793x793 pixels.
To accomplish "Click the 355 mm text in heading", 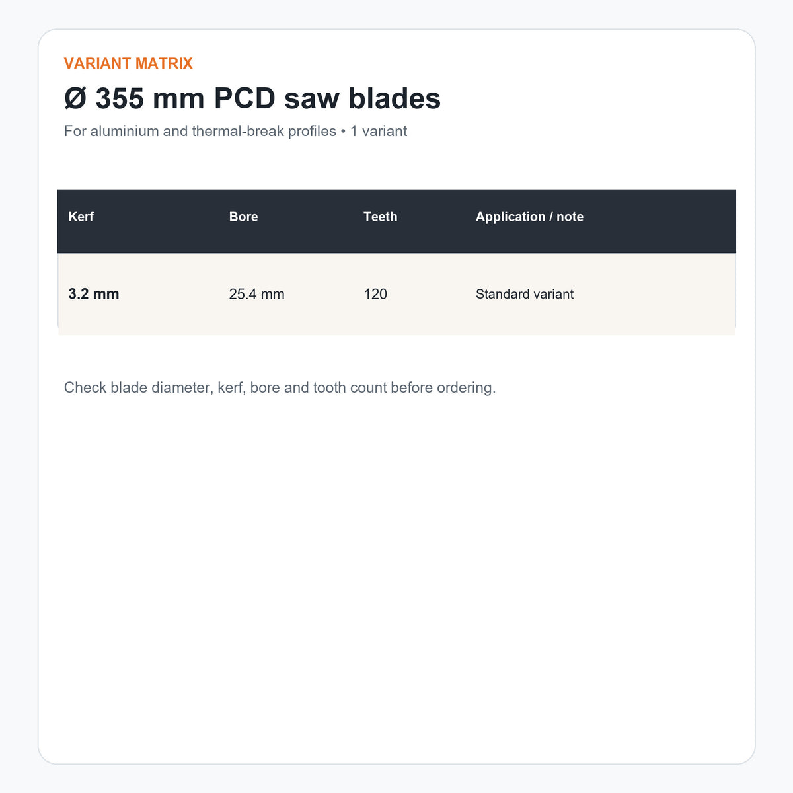I will click(x=150, y=98).
